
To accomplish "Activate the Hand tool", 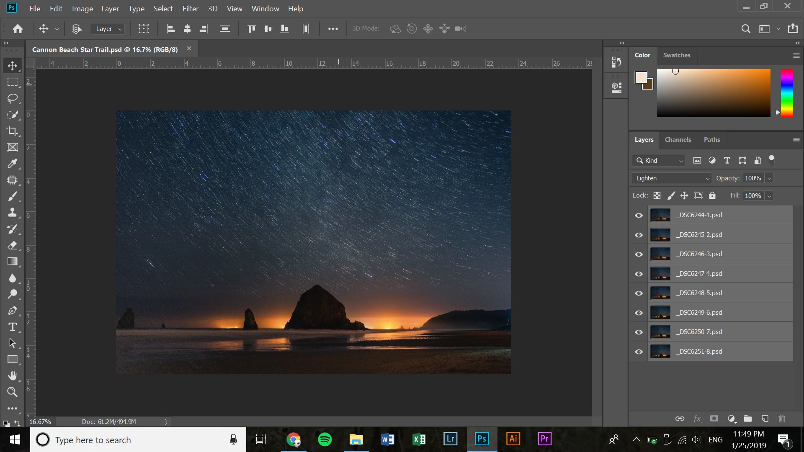I will (x=13, y=376).
